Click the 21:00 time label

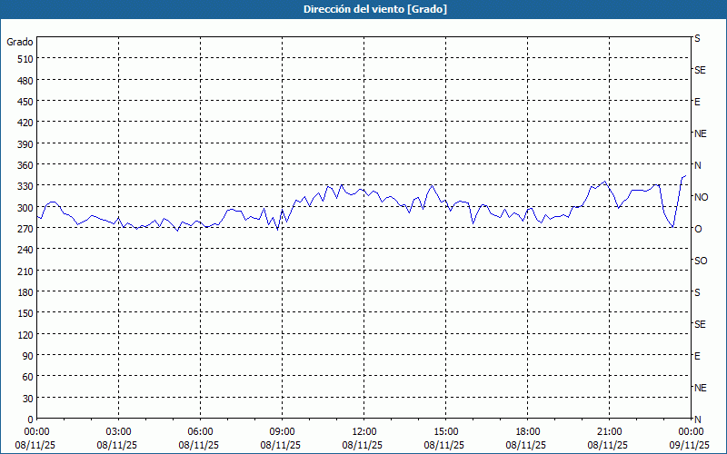[x=609, y=432]
